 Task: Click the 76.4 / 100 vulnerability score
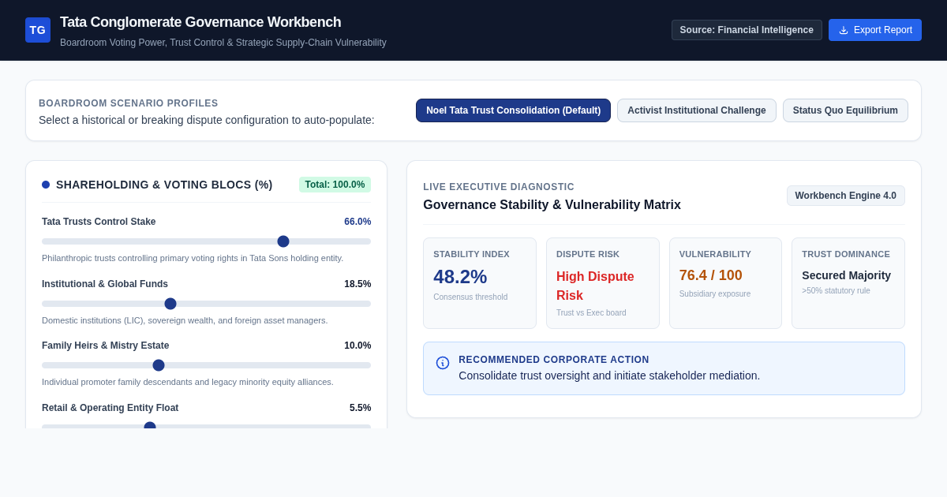tap(711, 275)
